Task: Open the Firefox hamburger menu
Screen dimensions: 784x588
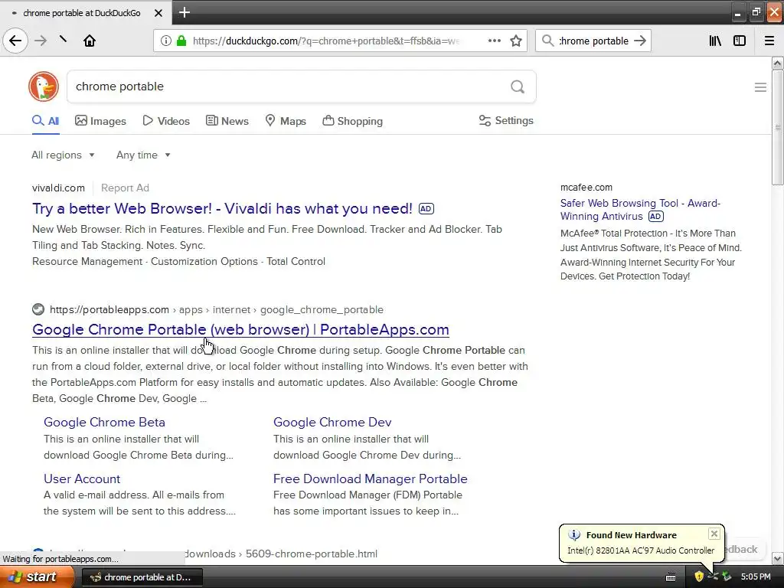Action: point(769,41)
